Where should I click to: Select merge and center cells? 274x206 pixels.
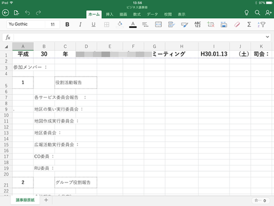(158, 25)
